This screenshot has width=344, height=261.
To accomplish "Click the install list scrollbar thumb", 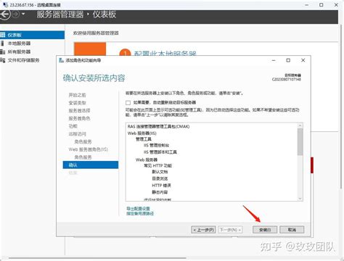I will (300, 141).
